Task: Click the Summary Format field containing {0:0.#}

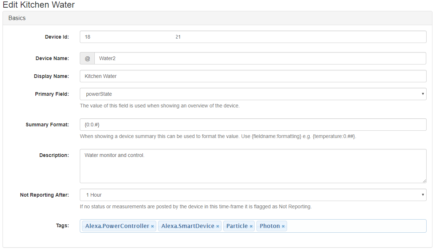Action: pos(253,124)
